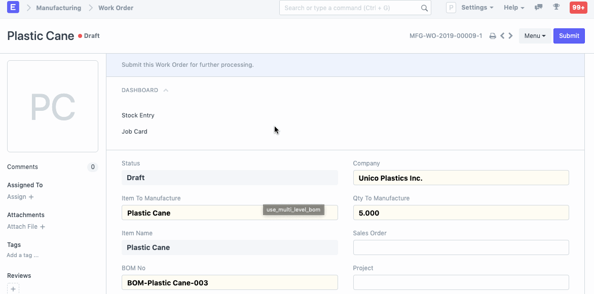Expand the Menu dropdown button
Image resolution: width=594 pixels, height=294 pixels.
(x=535, y=36)
